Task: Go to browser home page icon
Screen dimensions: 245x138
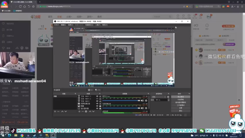Action: point(25,6)
